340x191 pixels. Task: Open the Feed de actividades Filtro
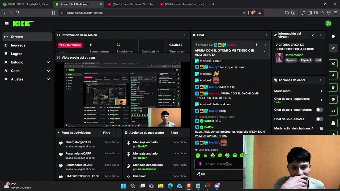pyautogui.click(x=107, y=133)
